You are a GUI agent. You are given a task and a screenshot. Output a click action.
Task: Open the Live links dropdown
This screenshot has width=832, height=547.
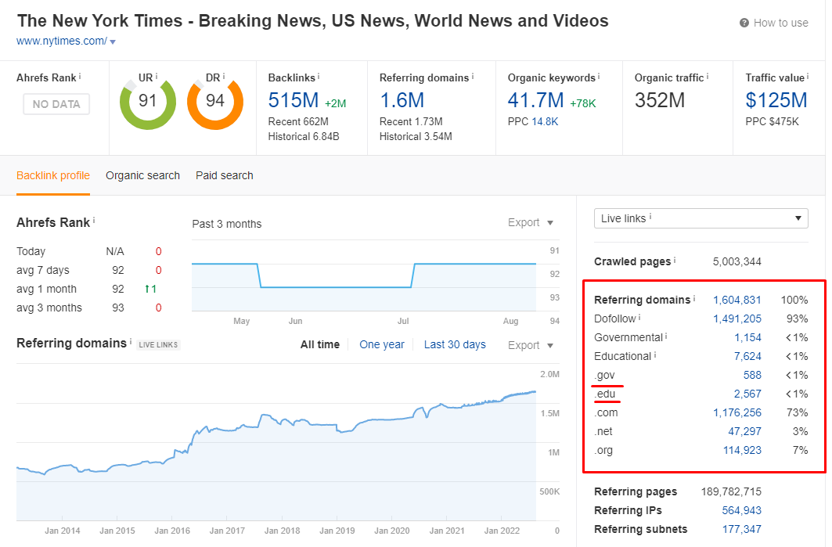tap(701, 218)
